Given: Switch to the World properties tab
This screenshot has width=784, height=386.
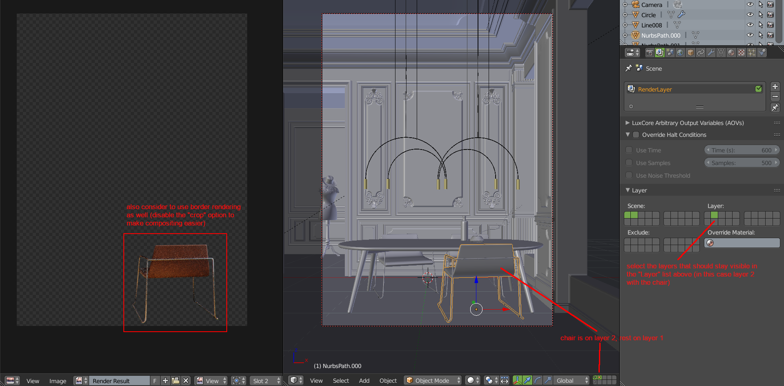Looking at the screenshot, I should (x=680, y=52).
